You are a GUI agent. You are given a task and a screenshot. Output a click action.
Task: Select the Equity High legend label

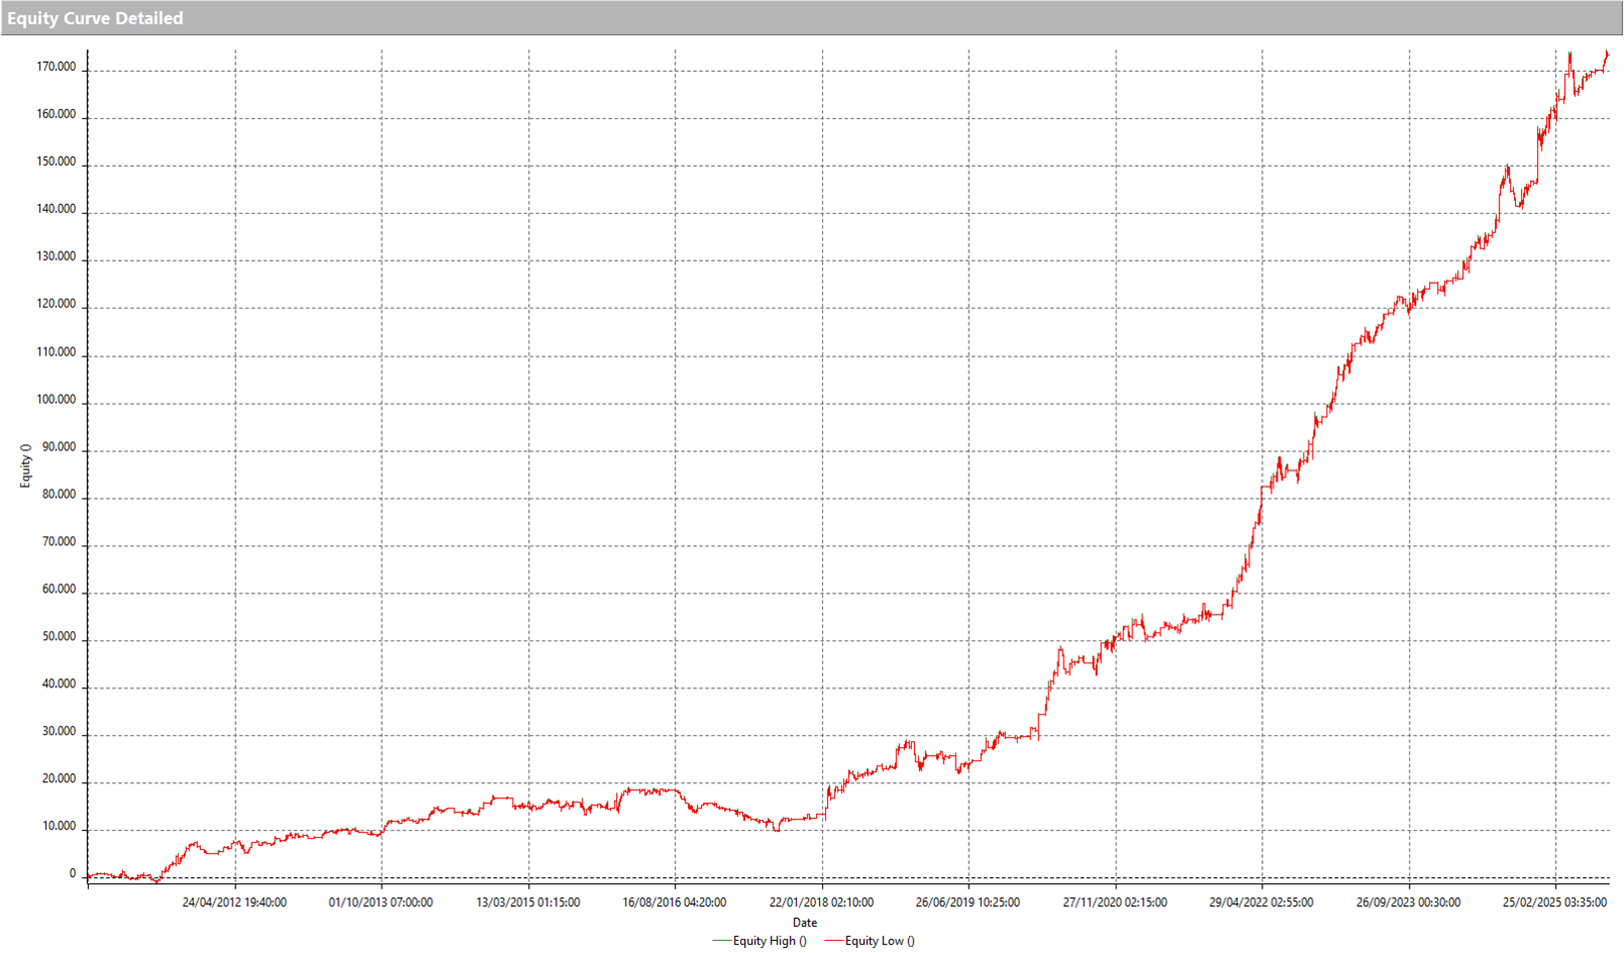pyautogui.click(x=769, y=941)
